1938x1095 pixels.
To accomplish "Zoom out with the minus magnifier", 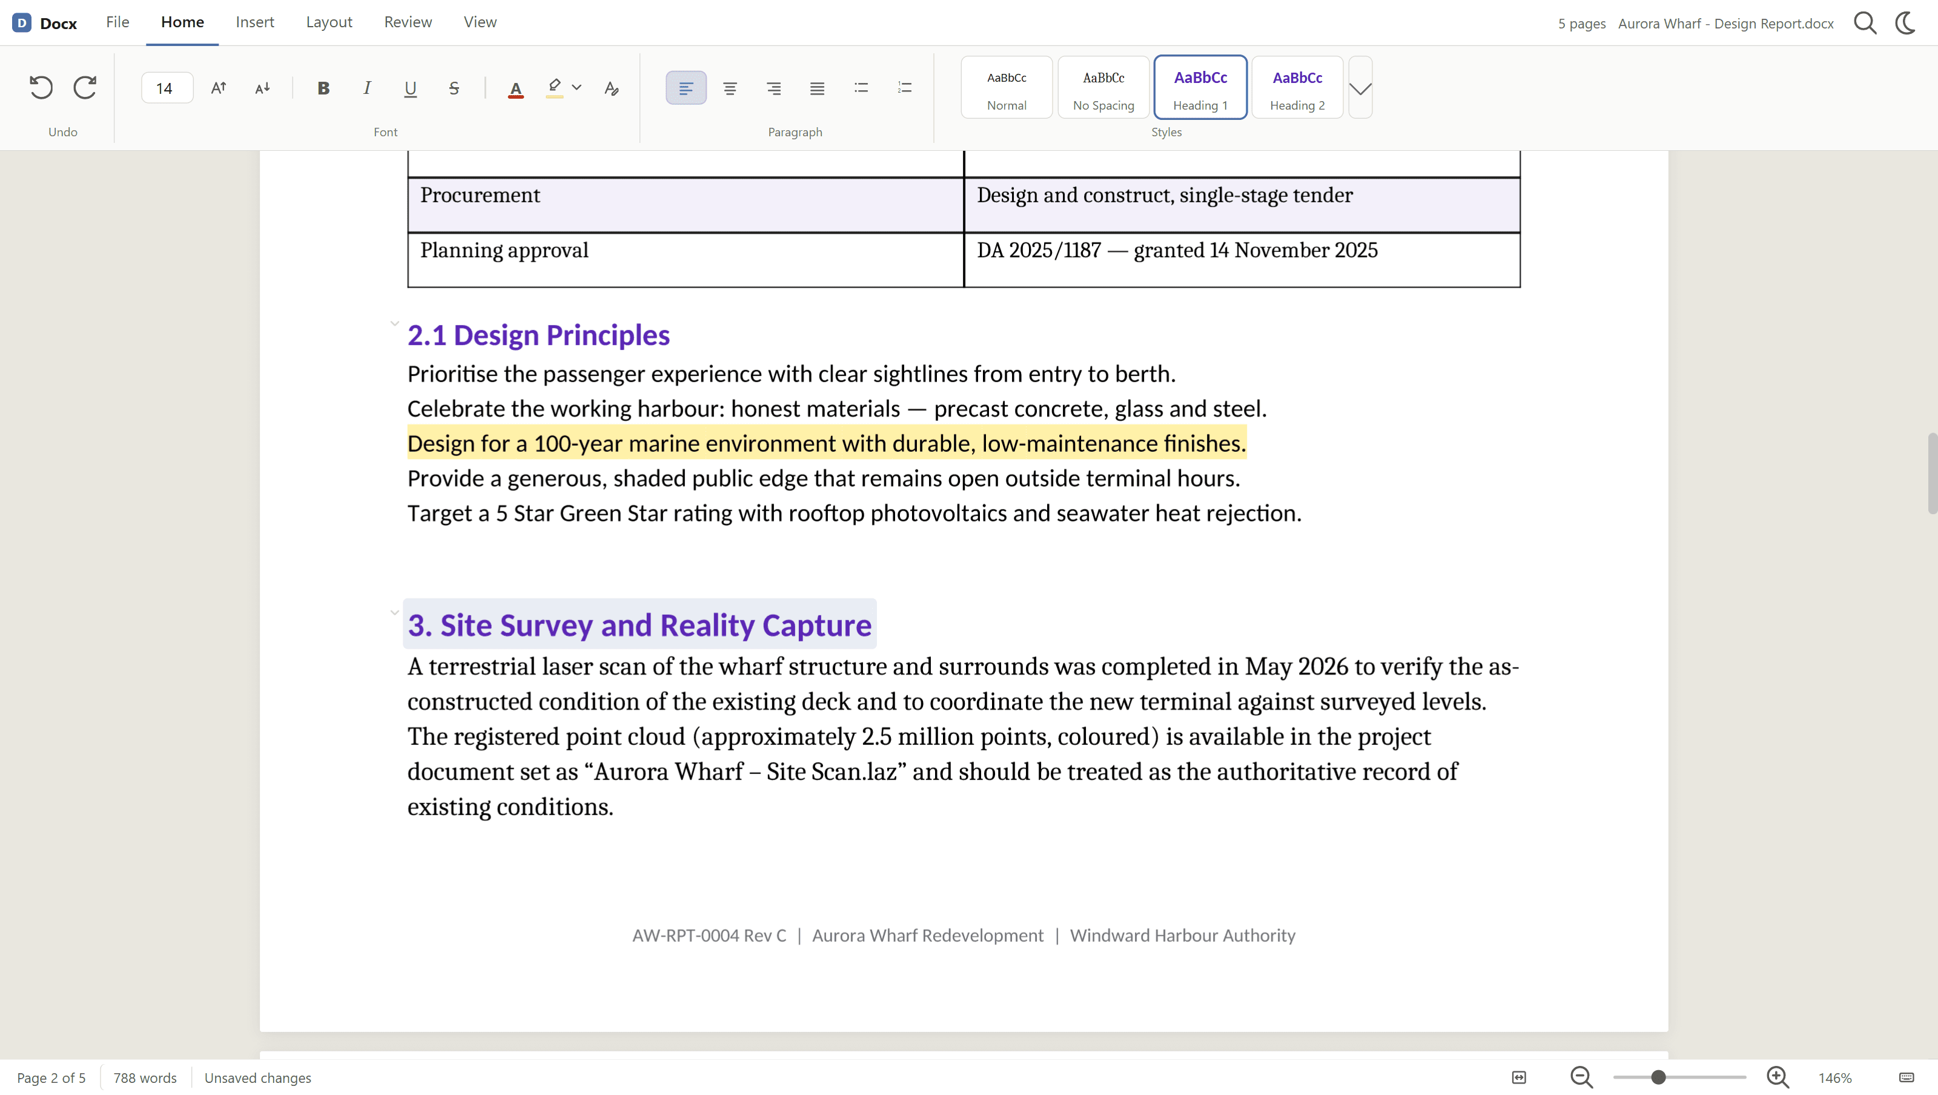I will [x=1581, y=1077].
